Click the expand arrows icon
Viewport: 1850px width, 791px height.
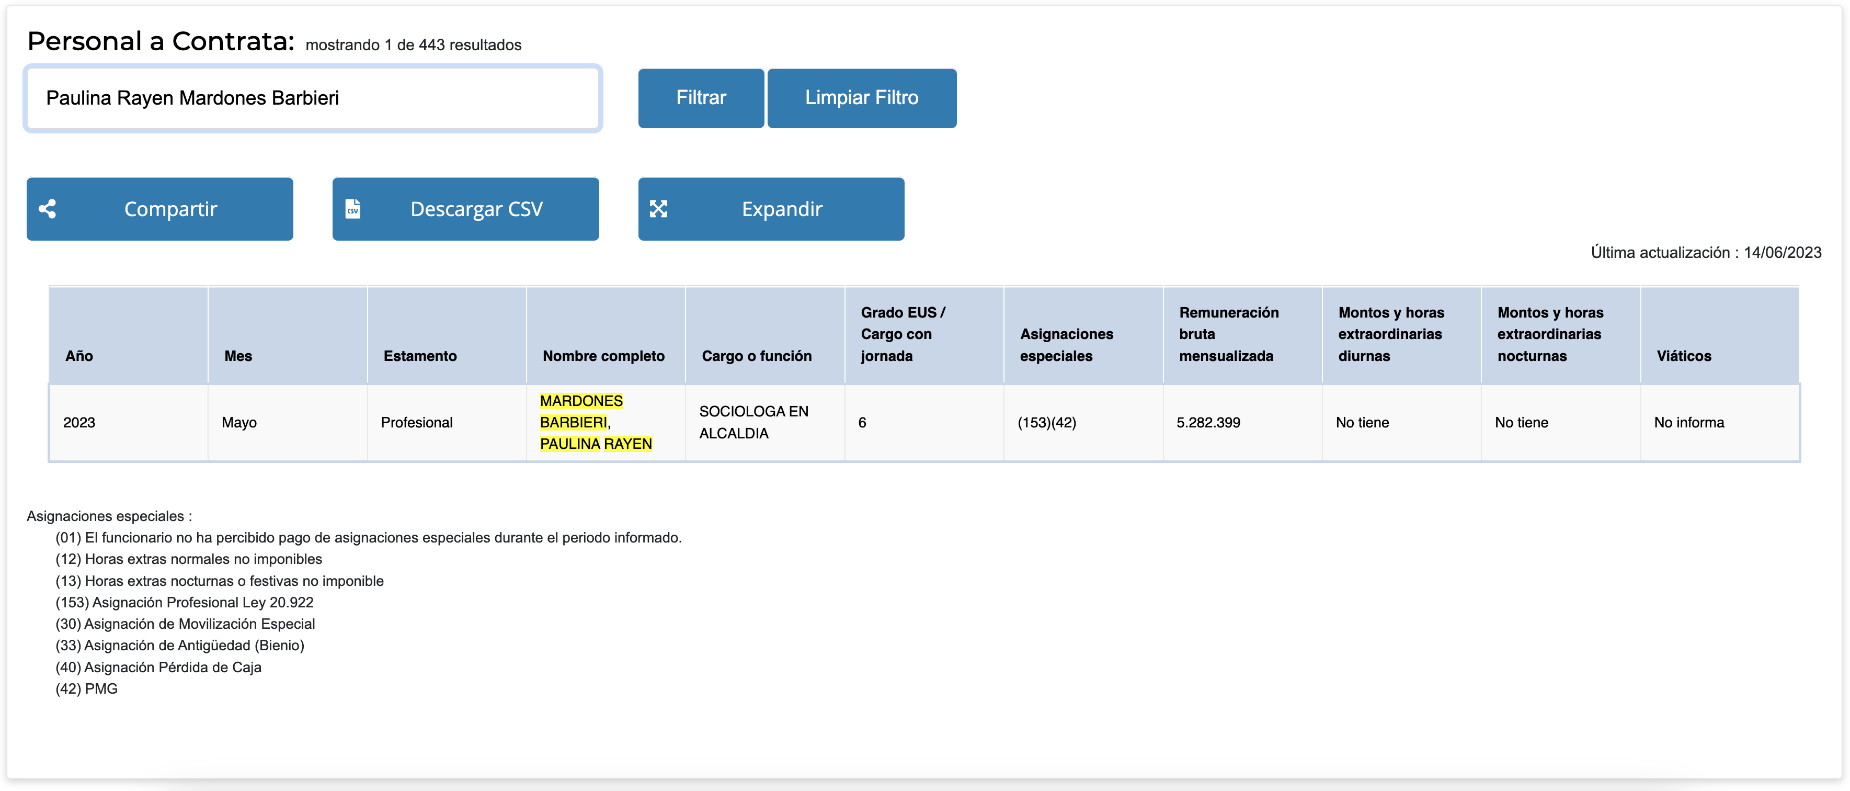[658, 209]
